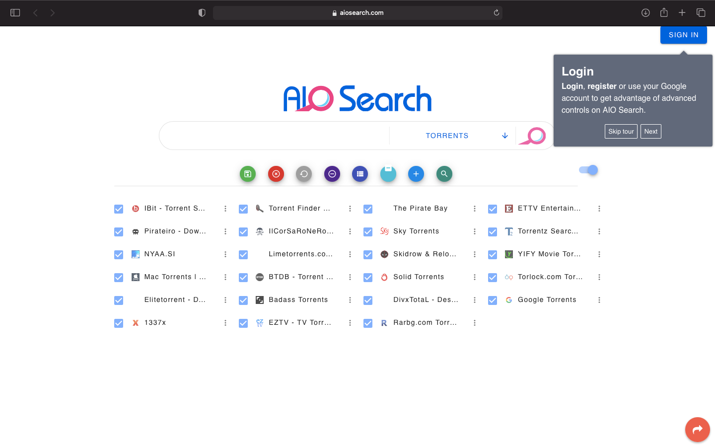Uncheck IBit - Torrent S... checkbox
715x447 pixels.
(x=119, y=209)
